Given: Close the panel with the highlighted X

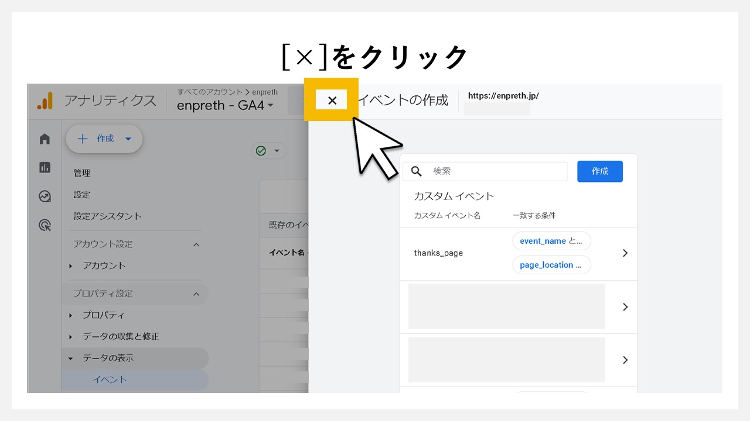Looking at the screenshot, I should point(332,99).
